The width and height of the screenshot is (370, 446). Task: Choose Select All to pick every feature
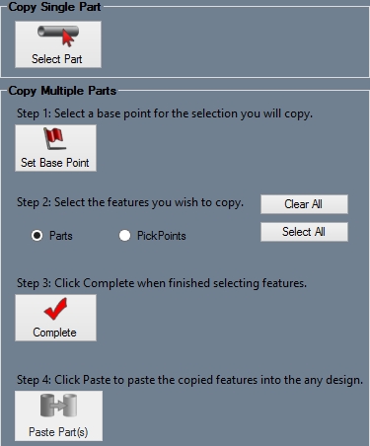tap(304, 232)
